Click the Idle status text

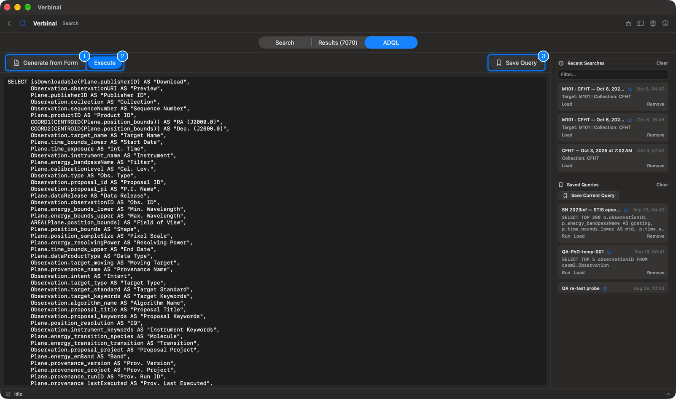coord(18,394)
